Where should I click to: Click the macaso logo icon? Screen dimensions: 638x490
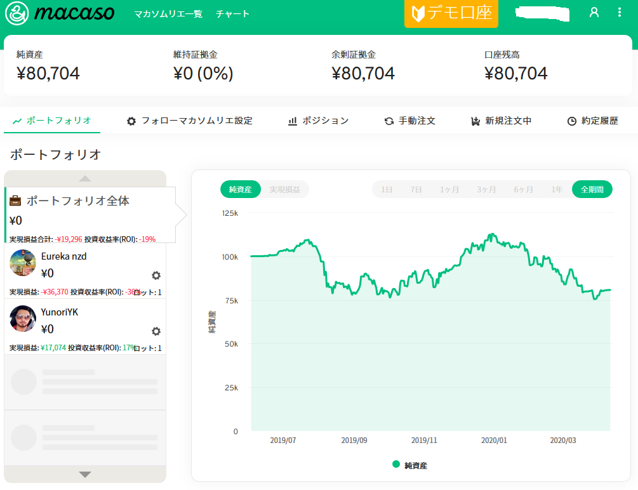[17, 14]
